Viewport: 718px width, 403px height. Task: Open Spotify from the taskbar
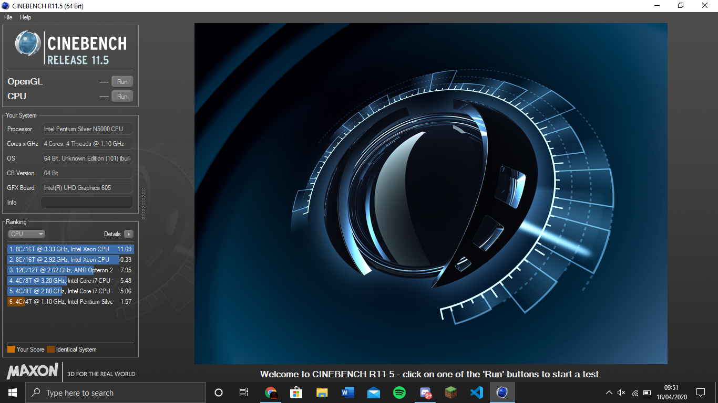[399, 393]
